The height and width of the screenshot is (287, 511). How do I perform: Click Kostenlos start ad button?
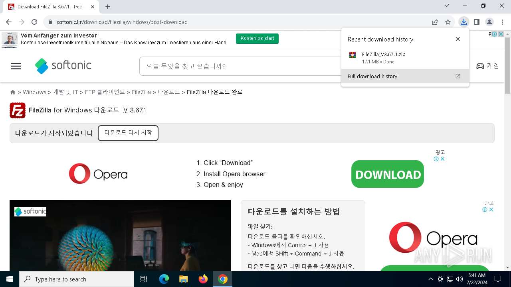click(x=257, y=38)
